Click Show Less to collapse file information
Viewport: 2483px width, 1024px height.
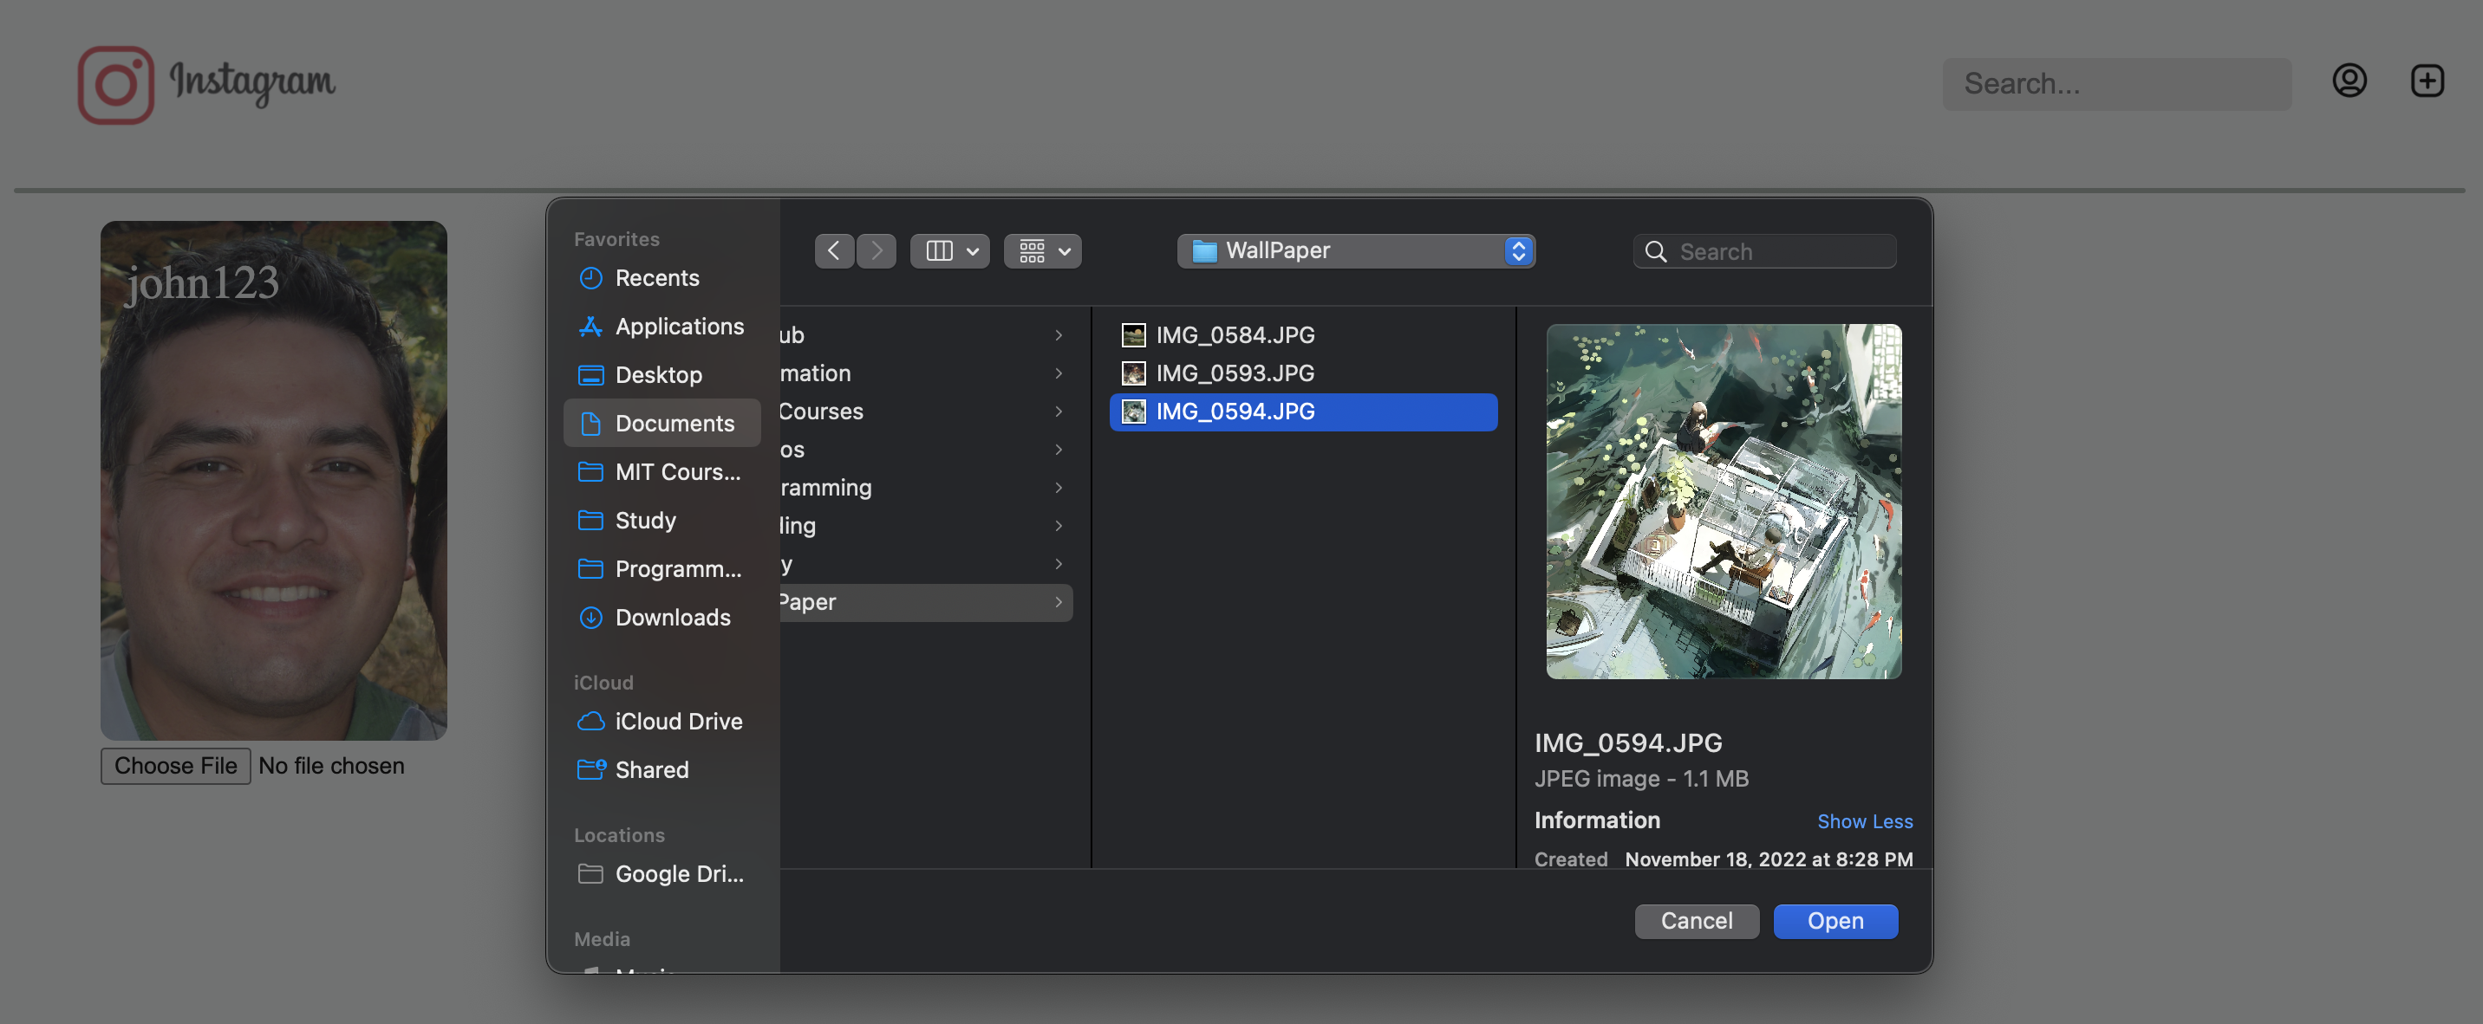coord(1865,821)
